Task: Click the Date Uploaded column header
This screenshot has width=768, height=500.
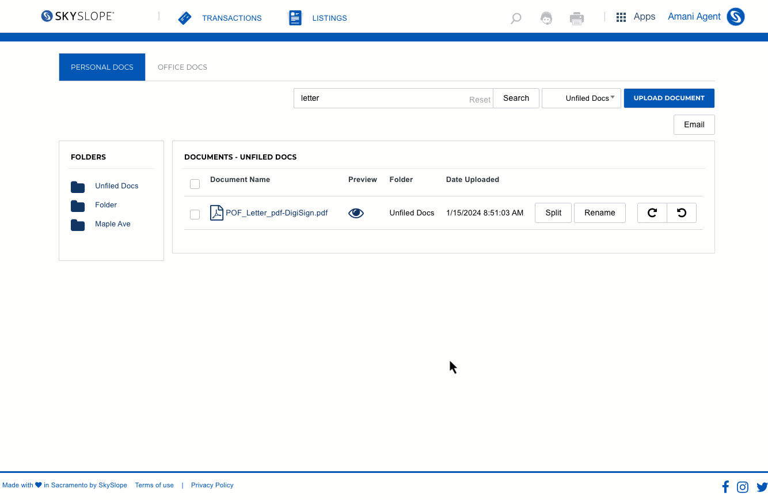Action: coord(473,180)
